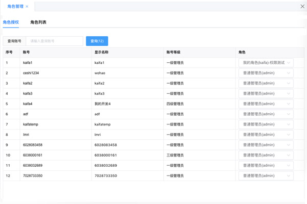Expand role dropdown for account kaifa3
This screenshot has height=204, width=307.
click(x=266, y=93)
